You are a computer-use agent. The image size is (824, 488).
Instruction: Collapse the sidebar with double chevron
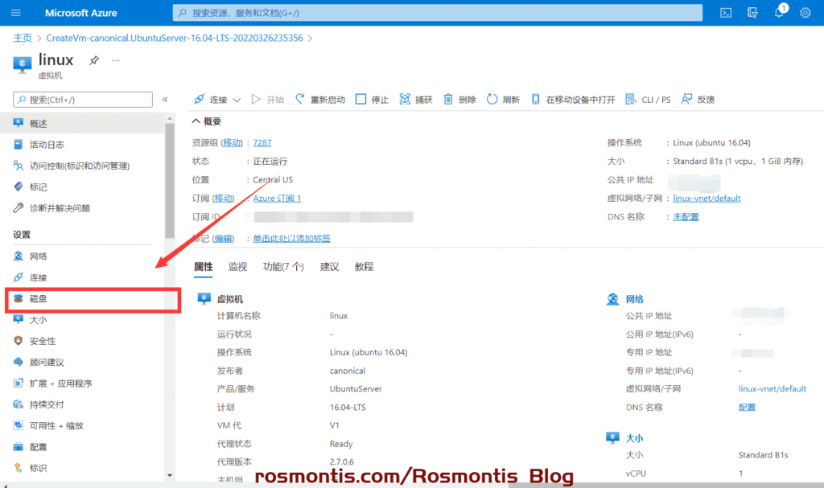tap(164, 99)
